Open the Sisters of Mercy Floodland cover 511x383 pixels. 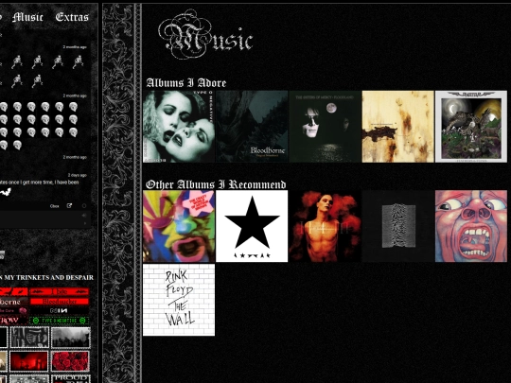pos(325,127)
